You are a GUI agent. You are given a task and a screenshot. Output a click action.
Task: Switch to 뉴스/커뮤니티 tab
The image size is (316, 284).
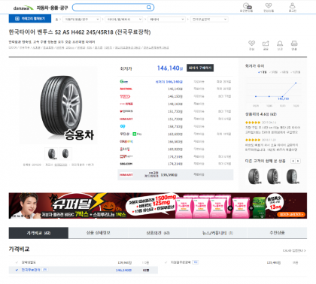(217, 233)
